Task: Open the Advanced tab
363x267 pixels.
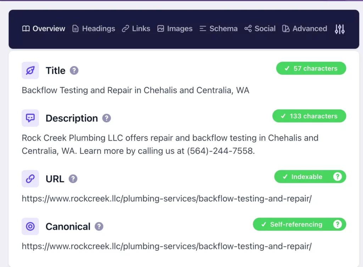Action: 309,29
